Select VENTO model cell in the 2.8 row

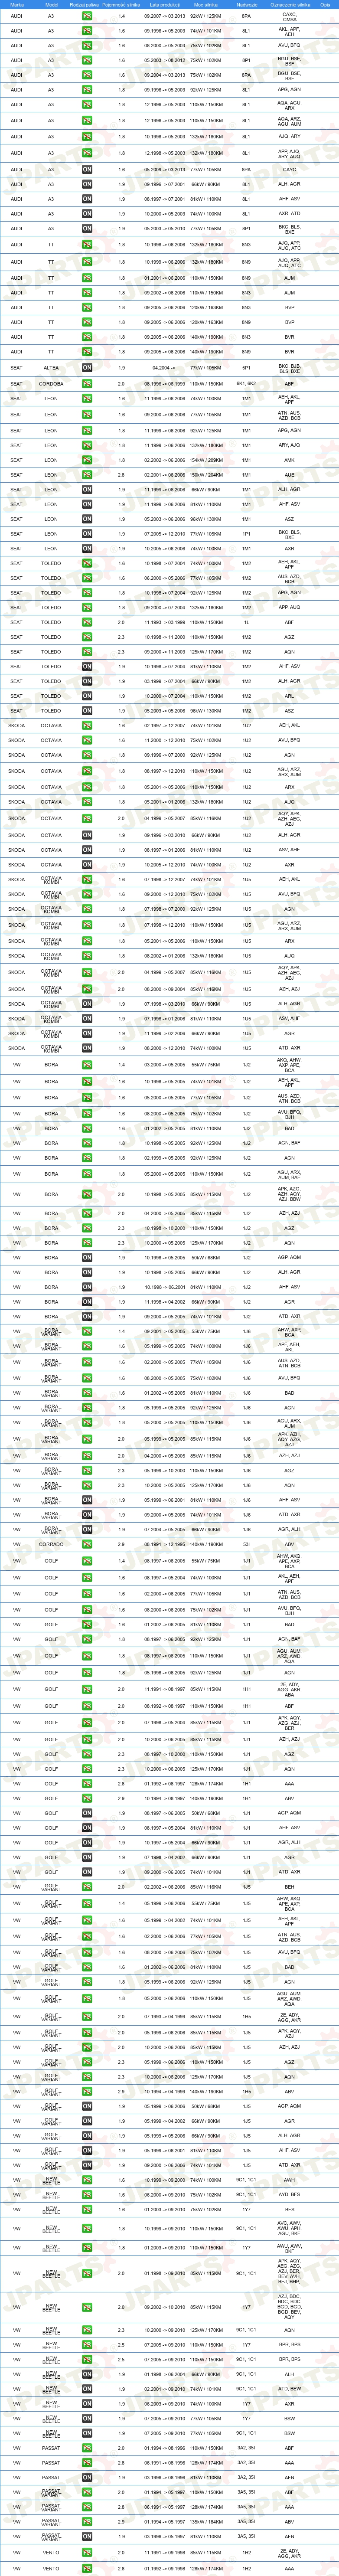pos(51,2568)
